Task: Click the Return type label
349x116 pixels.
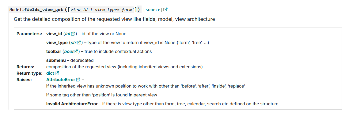Action: (29, 73)
